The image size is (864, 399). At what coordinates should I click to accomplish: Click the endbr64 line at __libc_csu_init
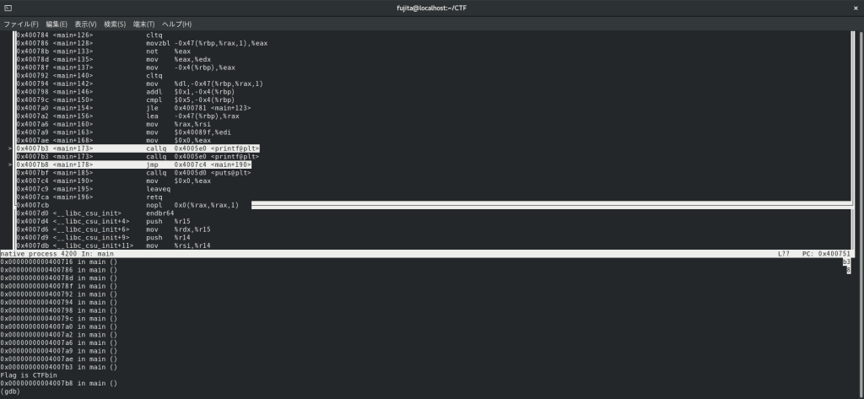[x=161, y=213]
